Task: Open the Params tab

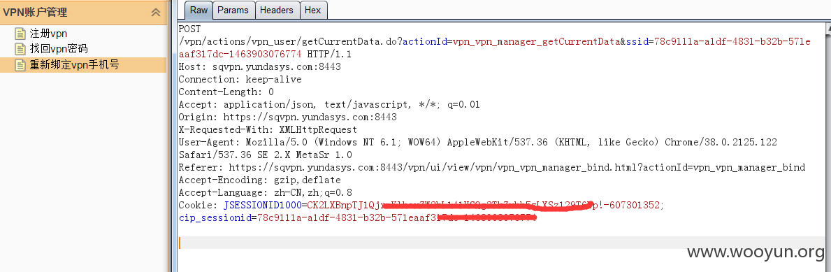Action: [233, 10]
